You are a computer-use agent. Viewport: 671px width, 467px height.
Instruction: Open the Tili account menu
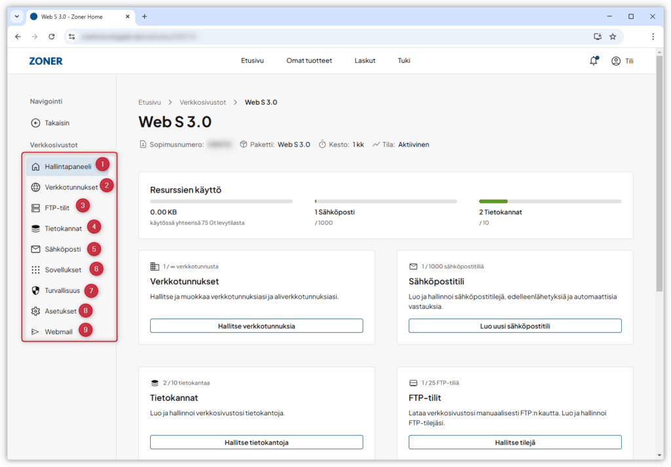point(622,61)
